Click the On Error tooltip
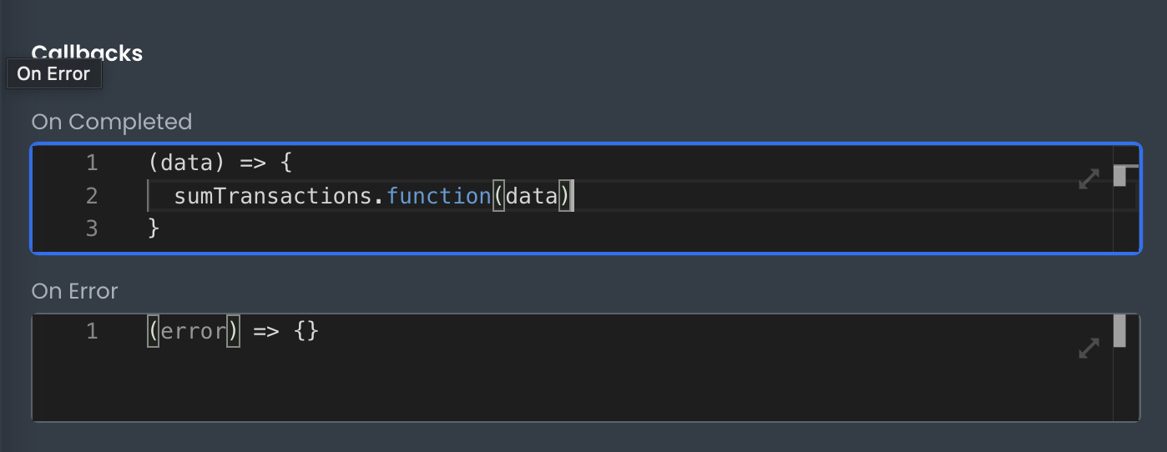Image resolution: width=1167 pixels, height=452 pixels. click(53, 73)
